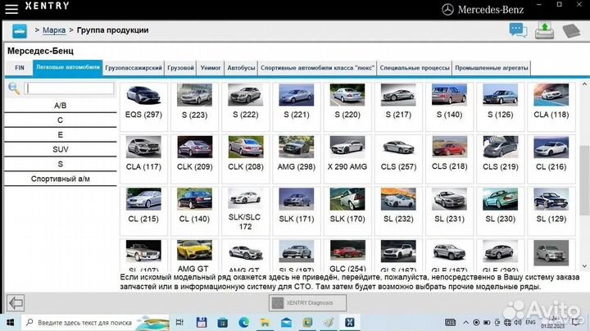Click the green upload arrow icon
The width and height of the screenshot is (590, 331).
click(544, 29)
